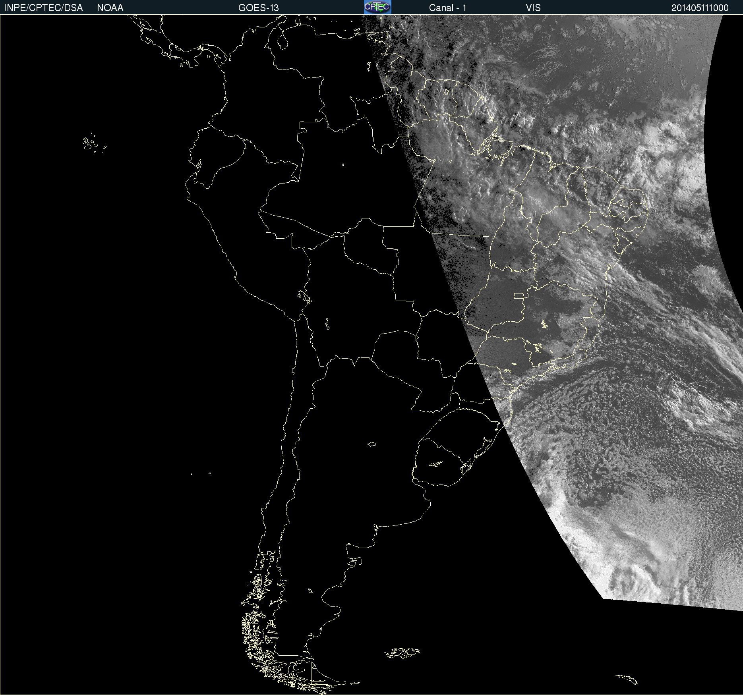Click the CPTEC logo in the header
This screenshot has height=695, width=743.
pos(377,7)
